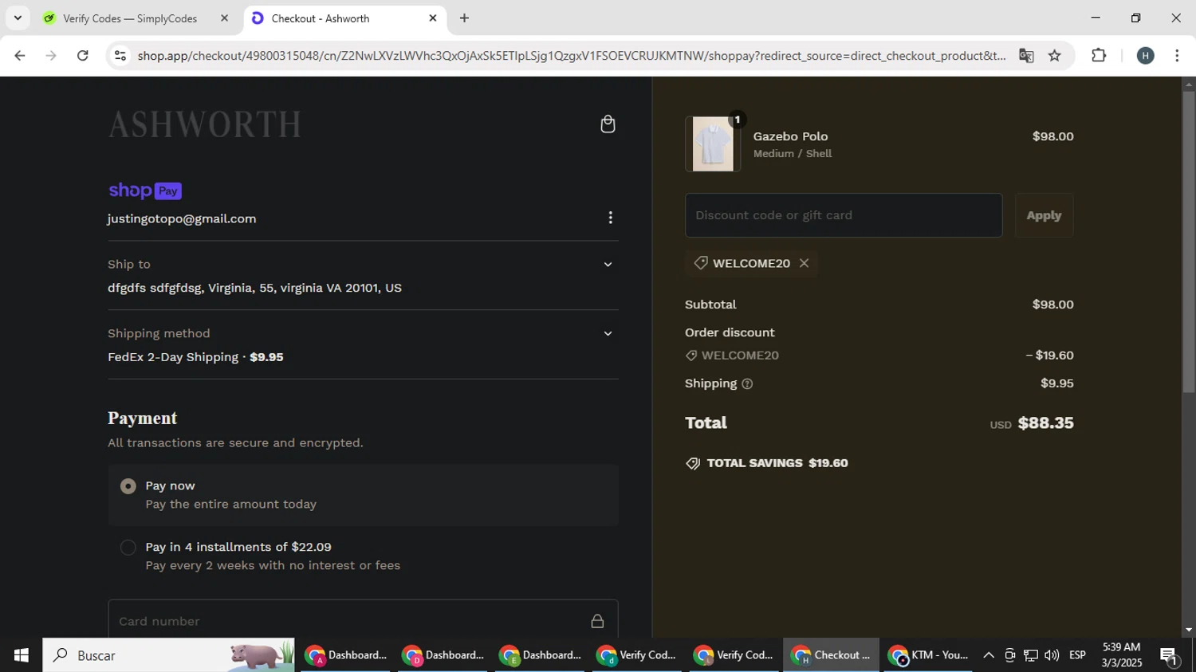Screen dimensions: 1196x672
Task: Expand the Shipping method section
Action: 608,334
